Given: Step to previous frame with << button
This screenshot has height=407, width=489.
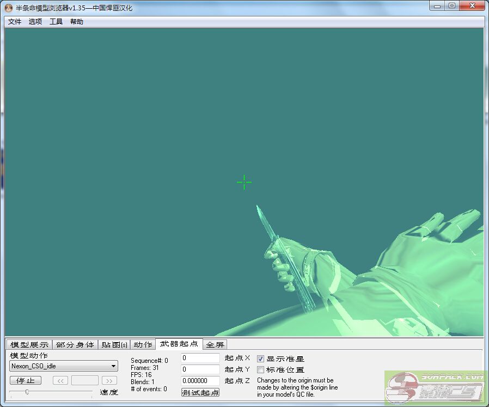Looking at the screenshot, I should tap(60, 380).
